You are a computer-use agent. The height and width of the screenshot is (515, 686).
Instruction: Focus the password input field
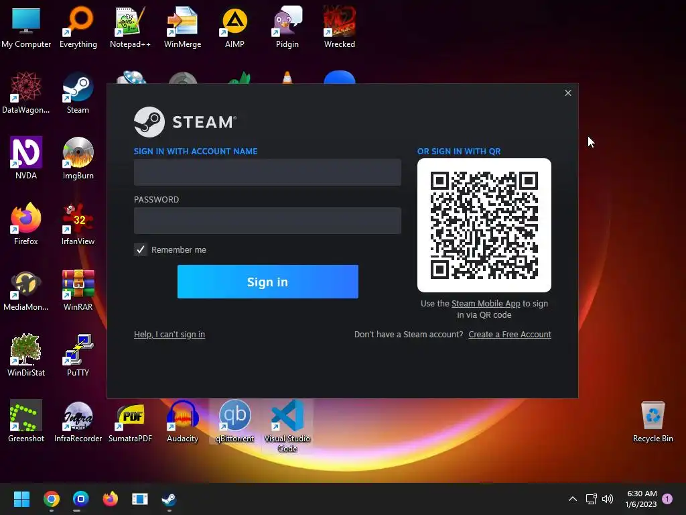[x=267, y=220]
